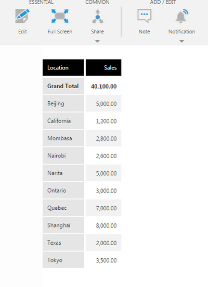The height and width of the screenshot is (287, 208).
Task: Select the California location cell
Action: (63, 121)
